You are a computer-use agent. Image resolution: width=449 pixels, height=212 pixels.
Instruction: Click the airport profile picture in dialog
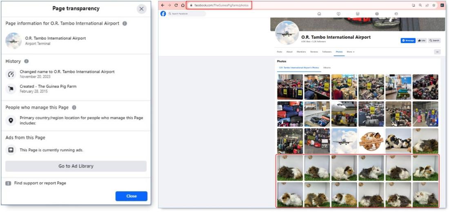click(x=13, y=41)
